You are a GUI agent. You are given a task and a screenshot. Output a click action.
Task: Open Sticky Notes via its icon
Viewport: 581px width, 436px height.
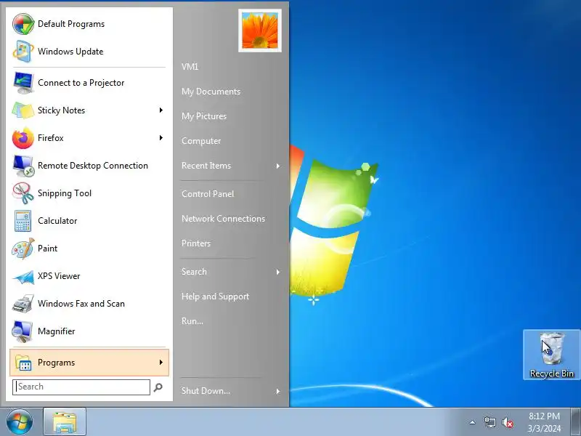tap(23, 110)
